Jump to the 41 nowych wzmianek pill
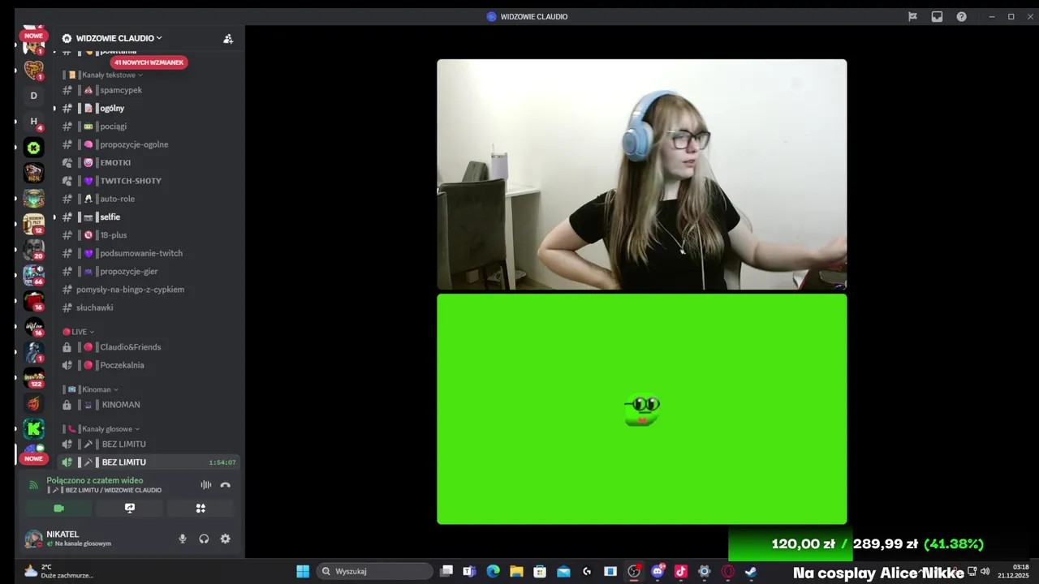 [149, 62]
